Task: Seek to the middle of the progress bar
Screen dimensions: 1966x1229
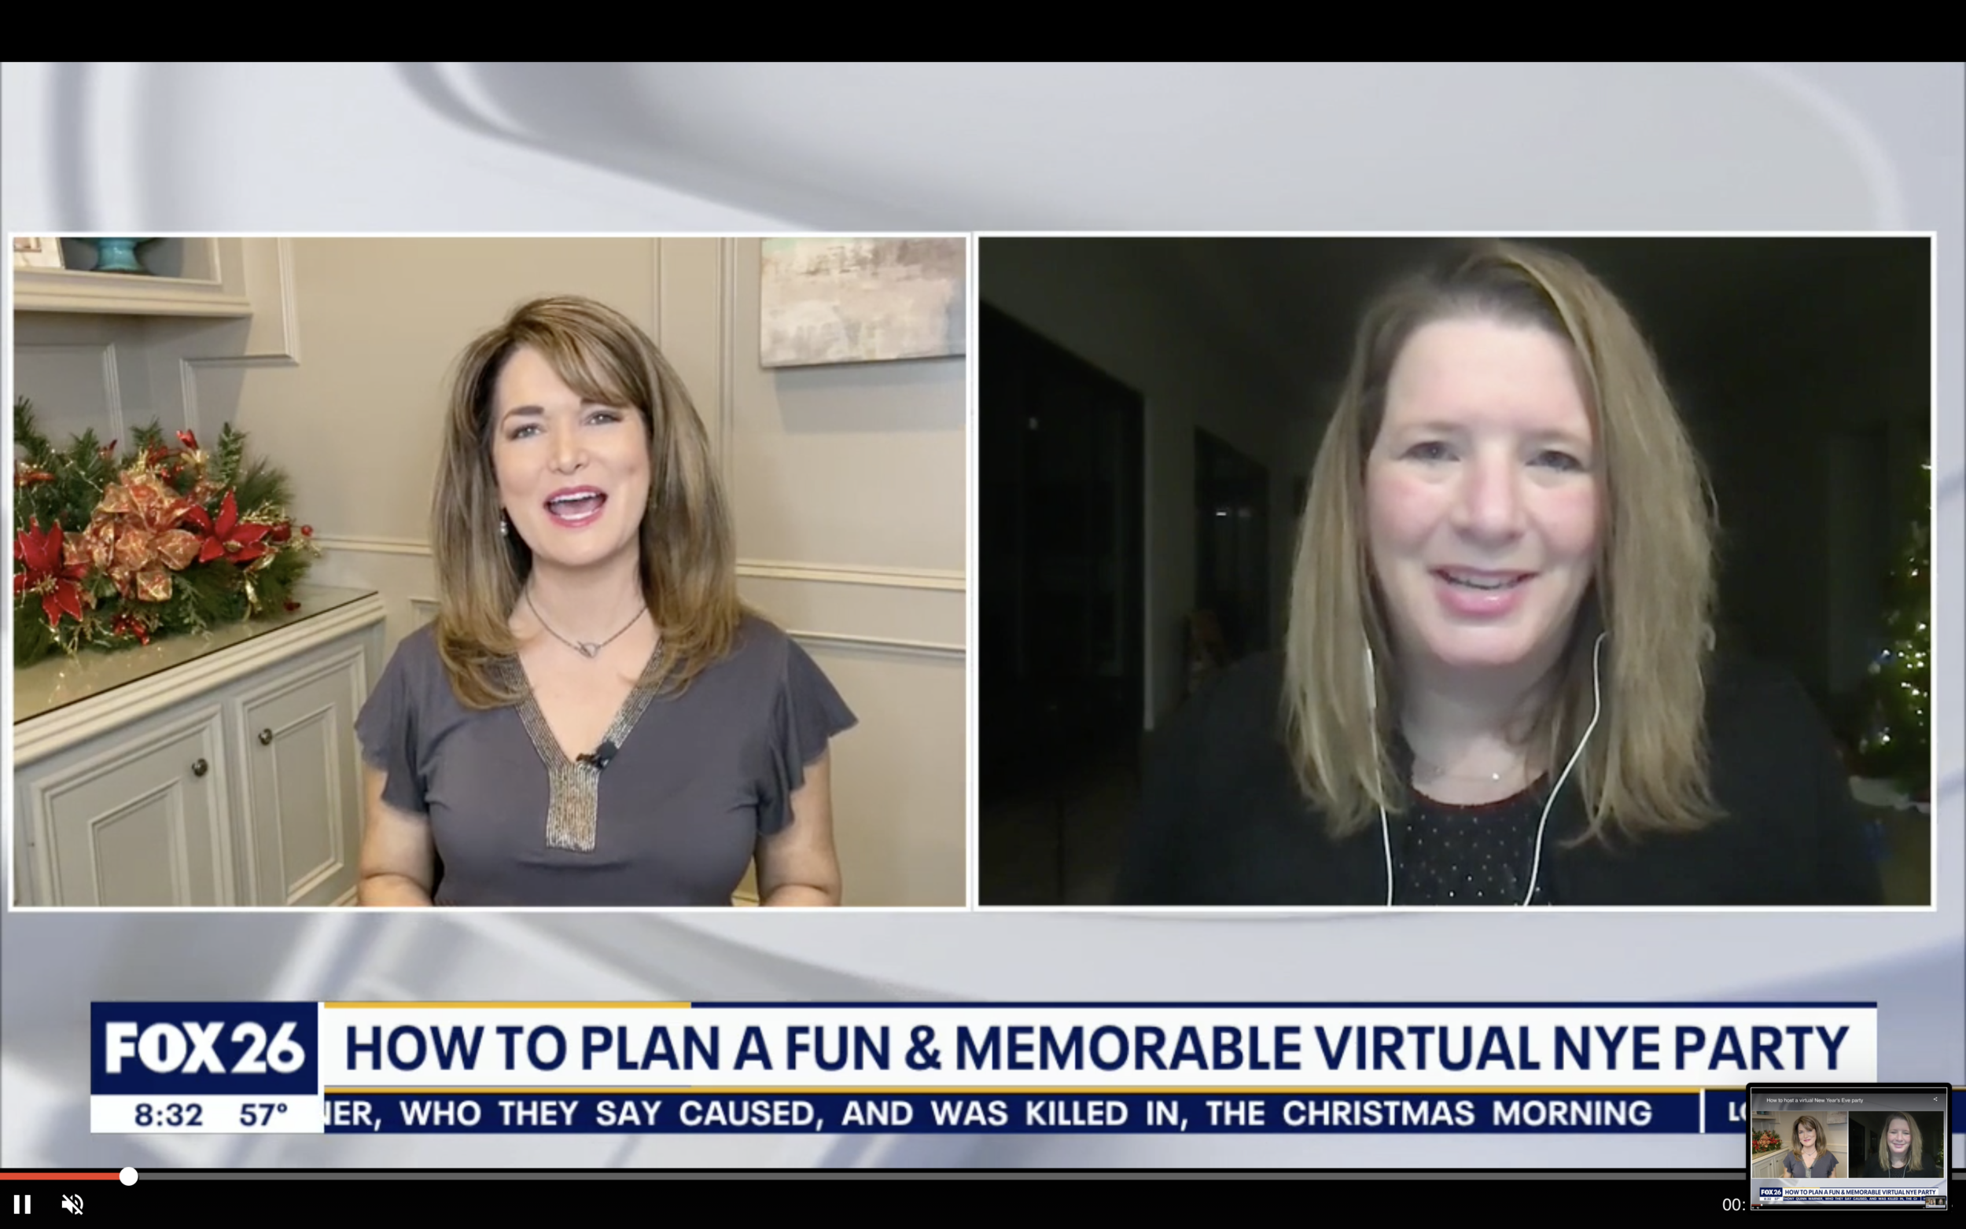Action: [982, 1176]
